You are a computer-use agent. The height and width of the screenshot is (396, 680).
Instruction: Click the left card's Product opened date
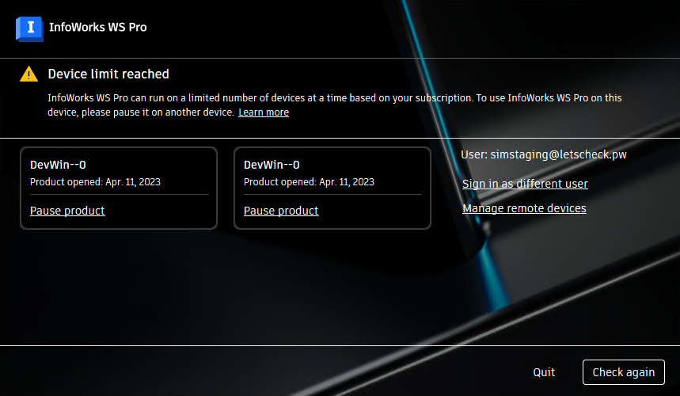tap(96, 181)
